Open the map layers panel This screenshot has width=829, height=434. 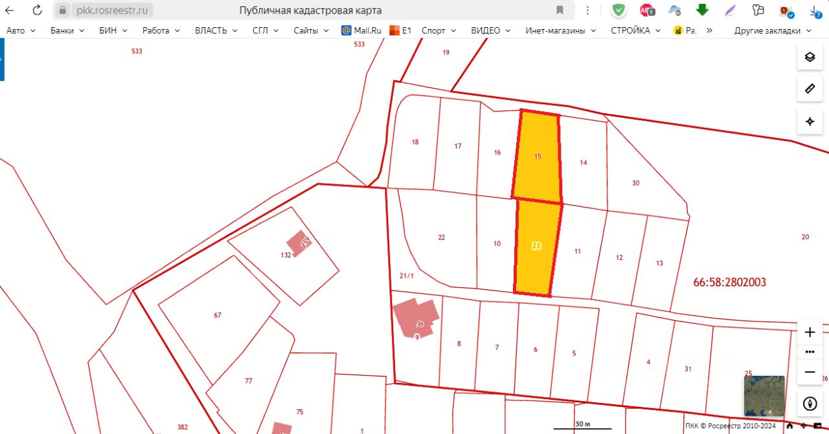click(810, 57)
